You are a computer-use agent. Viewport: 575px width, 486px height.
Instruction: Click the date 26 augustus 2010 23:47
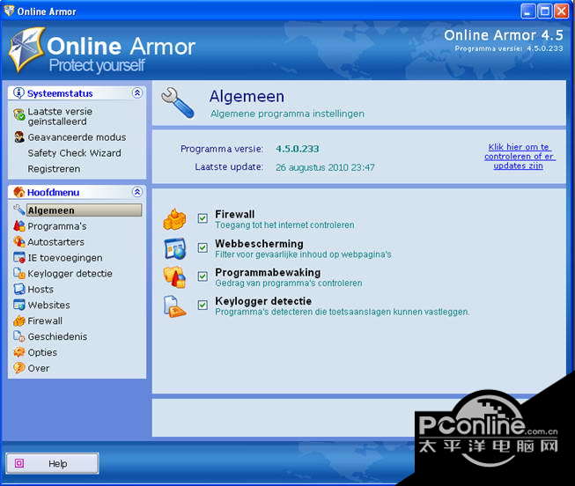tap(325, 167)
